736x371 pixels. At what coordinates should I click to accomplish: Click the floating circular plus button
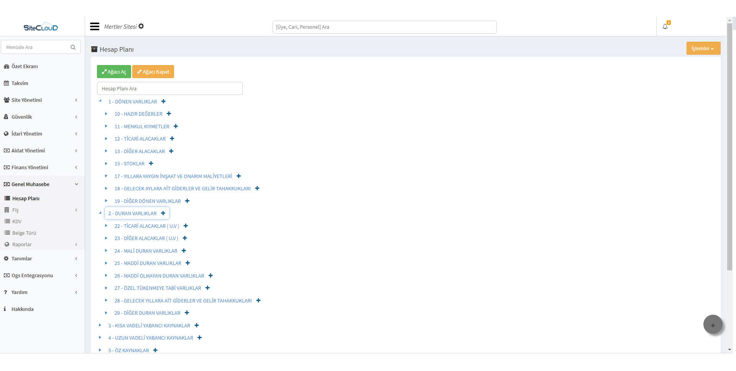(x=713, y=324)
